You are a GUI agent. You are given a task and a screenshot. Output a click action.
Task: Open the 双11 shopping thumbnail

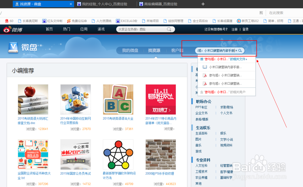pyautogui.click(x=161, y=99)
